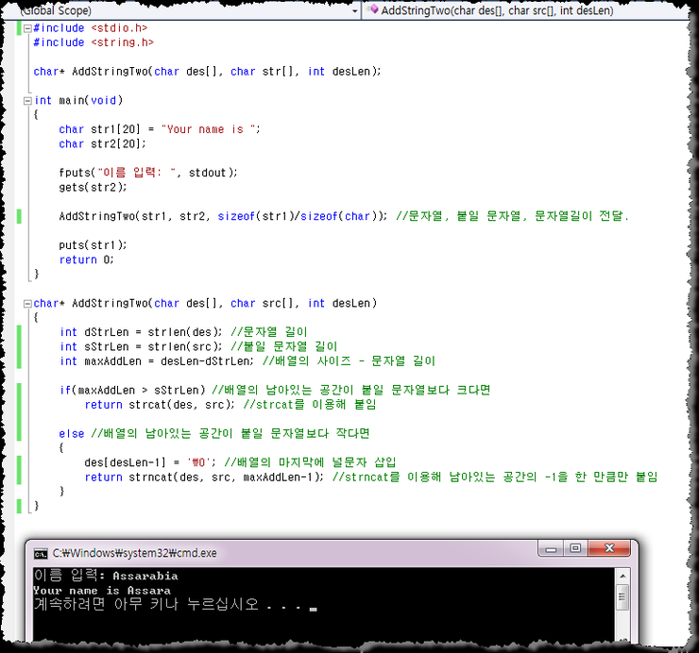
Task: Open the AddStringTwo member function dropdown
Action: pyautogui.click(x=526, y=10)
